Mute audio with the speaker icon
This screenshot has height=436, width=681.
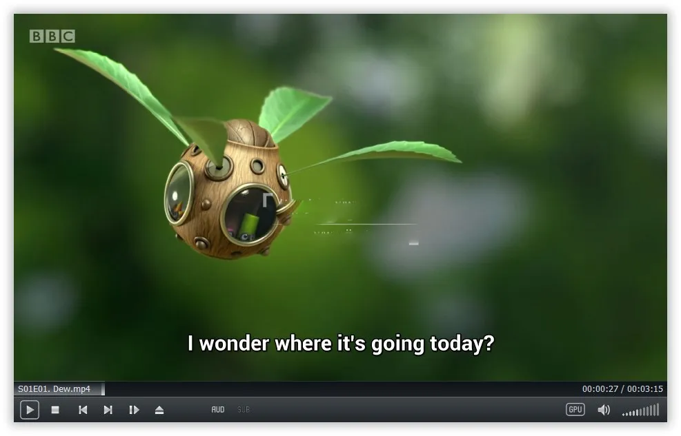click(x=604, y=410)
